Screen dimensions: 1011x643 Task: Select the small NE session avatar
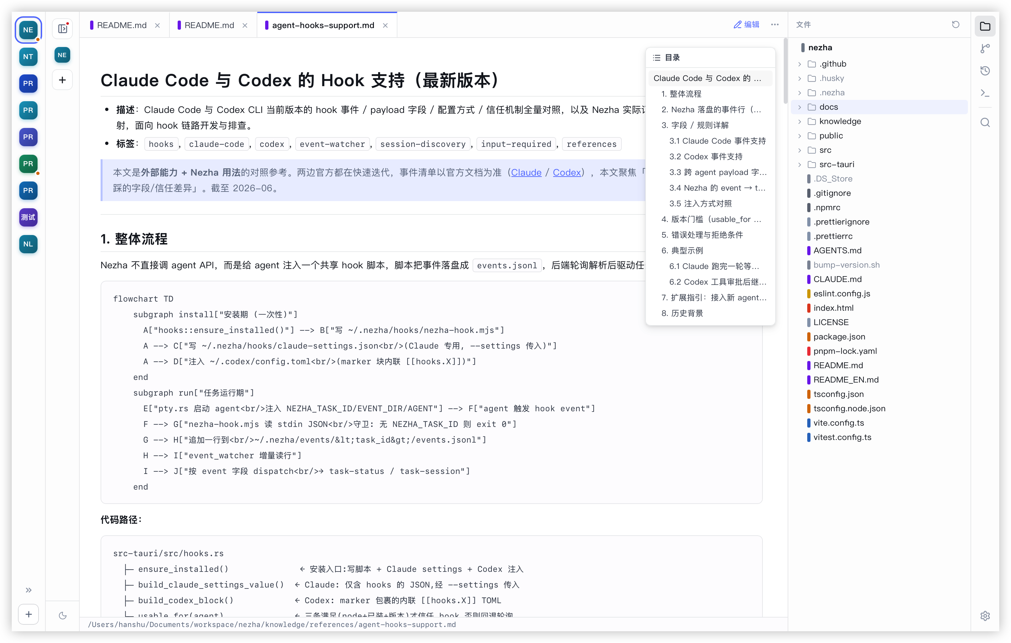coord(62,55)
